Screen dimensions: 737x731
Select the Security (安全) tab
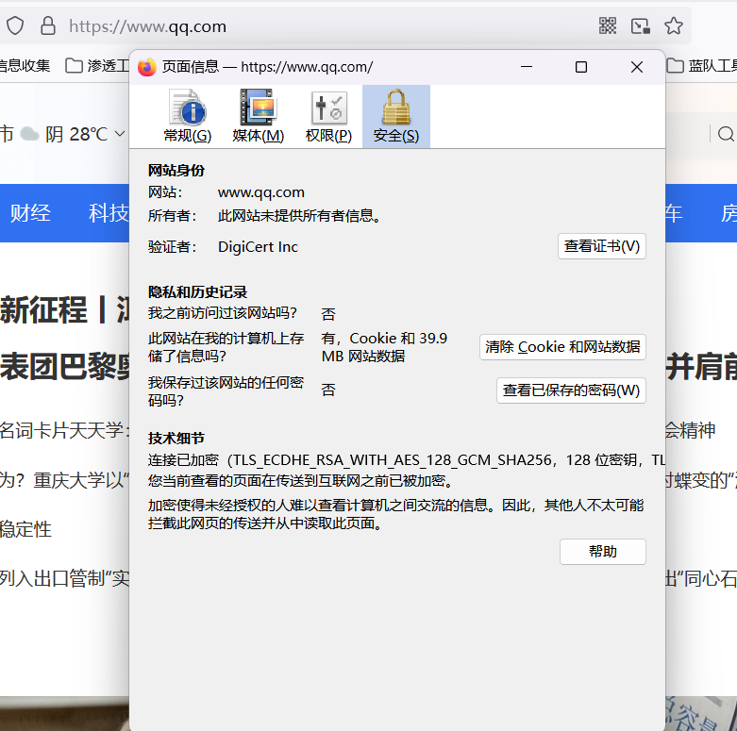click(x=395, y=116)
